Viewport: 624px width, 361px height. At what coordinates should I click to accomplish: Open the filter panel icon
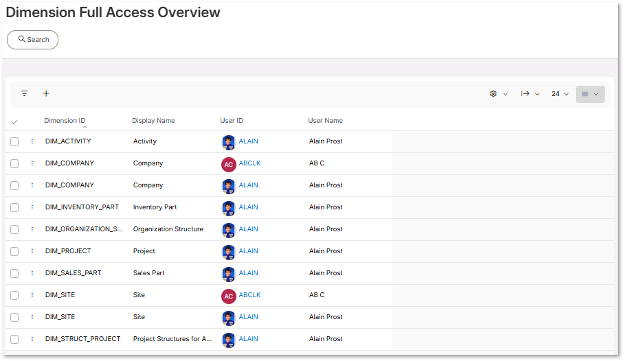pos(25,93)
